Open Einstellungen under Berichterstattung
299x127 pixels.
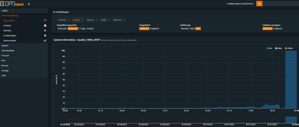coord(24,35)
